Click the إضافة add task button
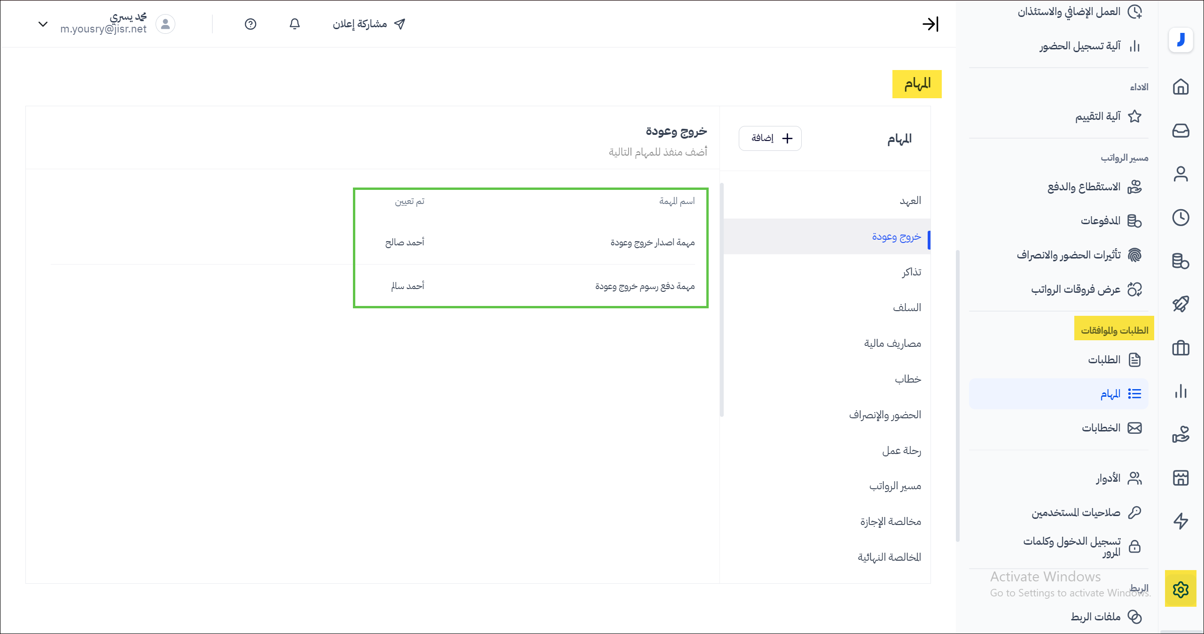Viewport: 1204px width, 634px height. (x=770, y=138)
